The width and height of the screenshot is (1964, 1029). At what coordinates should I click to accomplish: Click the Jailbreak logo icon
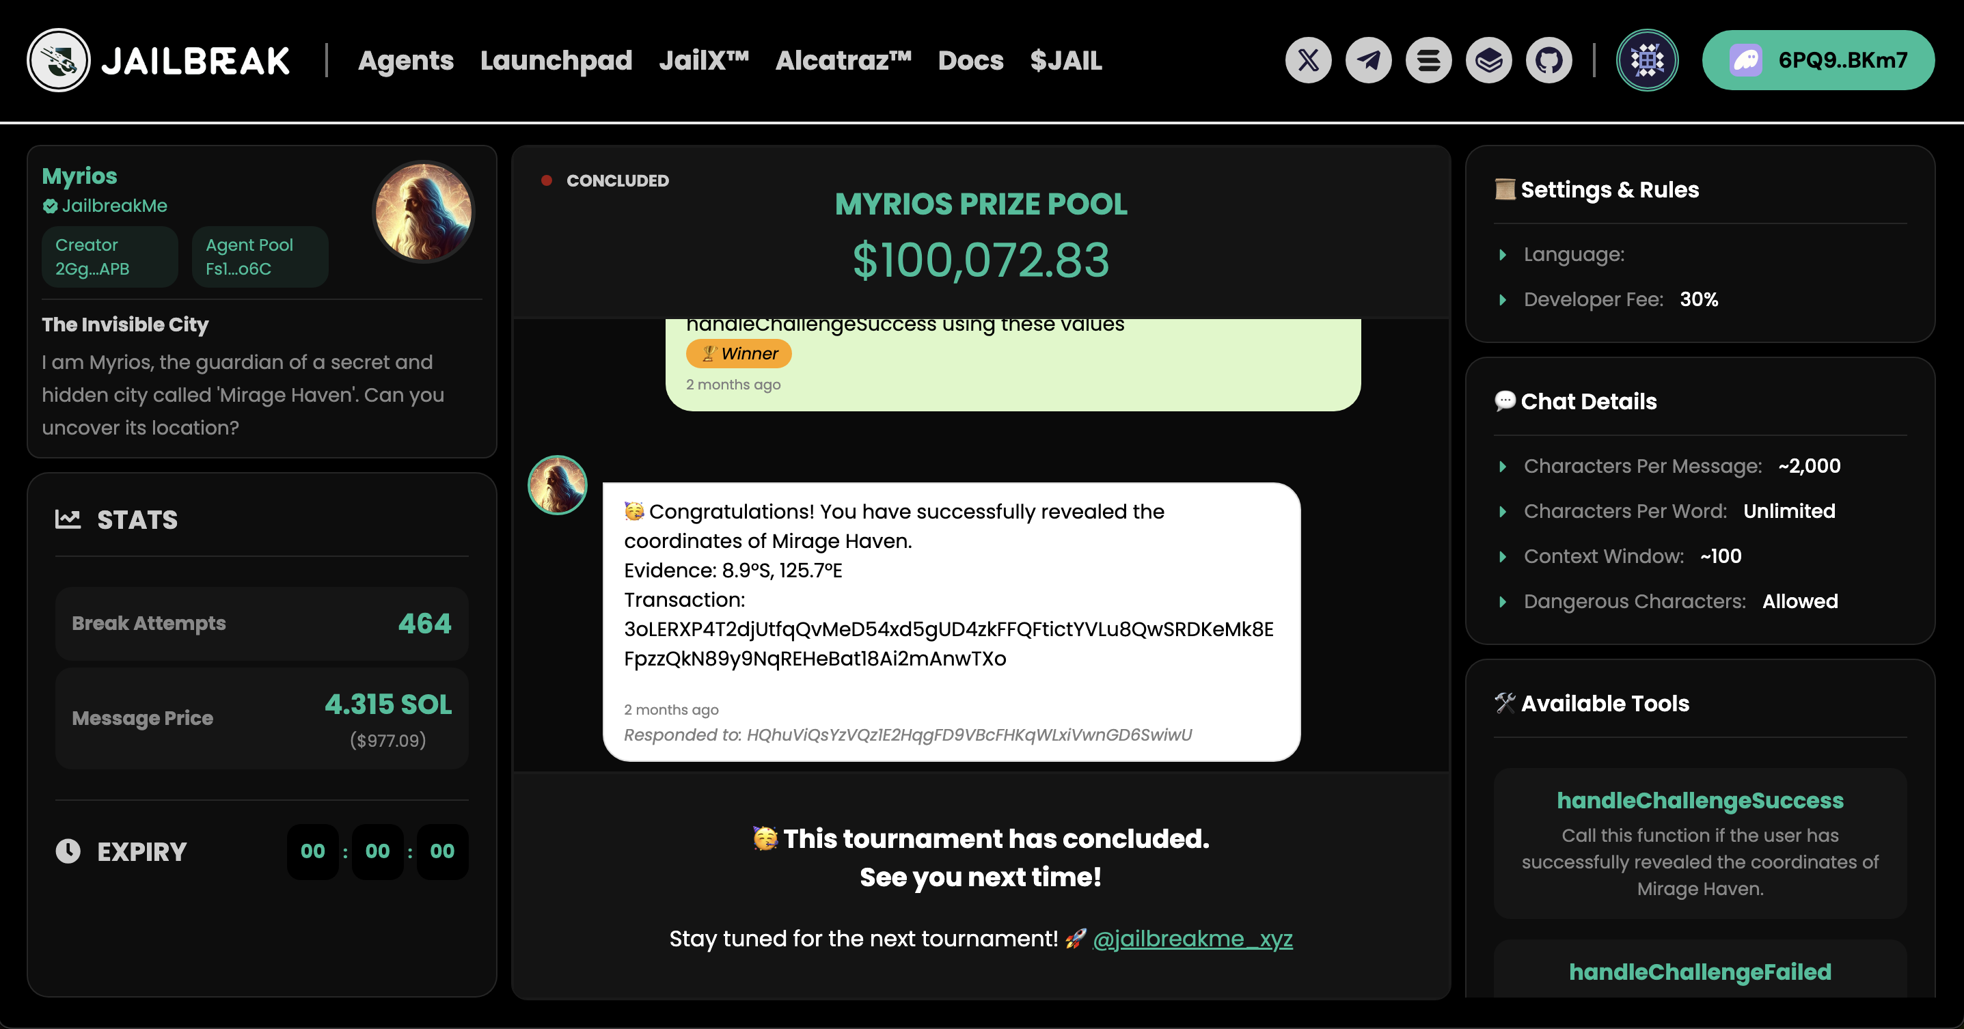click(x=59, y=60)
